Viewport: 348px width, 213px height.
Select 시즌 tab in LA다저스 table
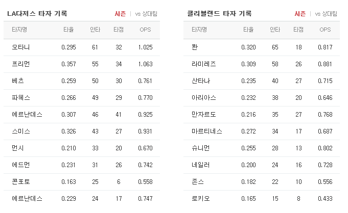click(120, 14)
